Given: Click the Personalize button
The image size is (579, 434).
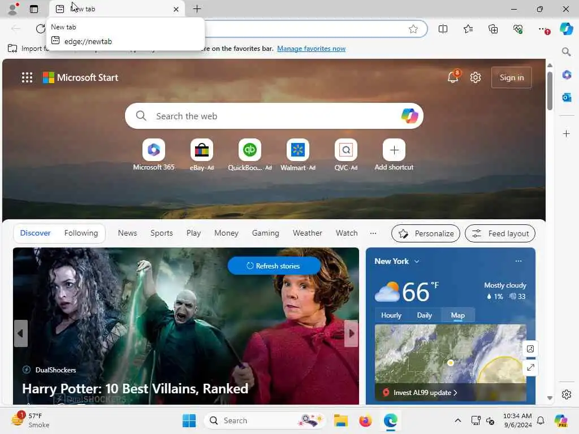Looking at the screenshot, I should (425, 233).
